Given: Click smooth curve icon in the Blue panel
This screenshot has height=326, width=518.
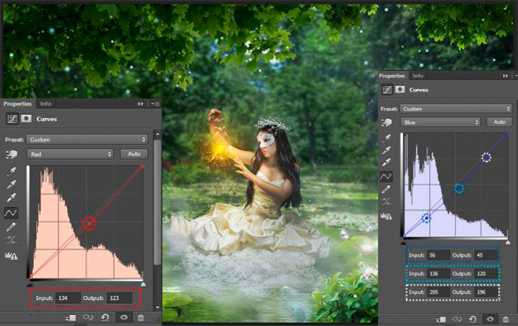Looking at the screenshot, I should pos(386,202).
